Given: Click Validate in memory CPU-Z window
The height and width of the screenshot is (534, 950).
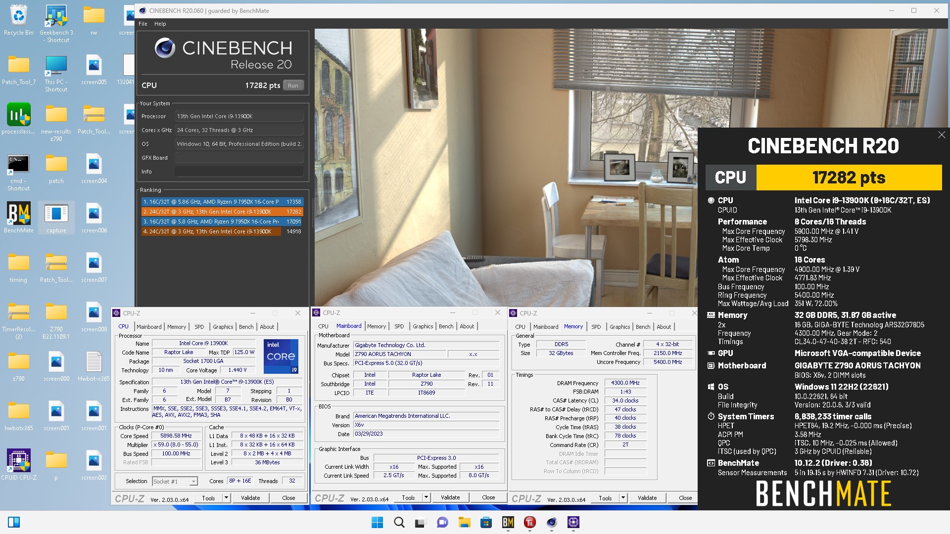Looking at the screenshot, I should click(x=647, y=498).
